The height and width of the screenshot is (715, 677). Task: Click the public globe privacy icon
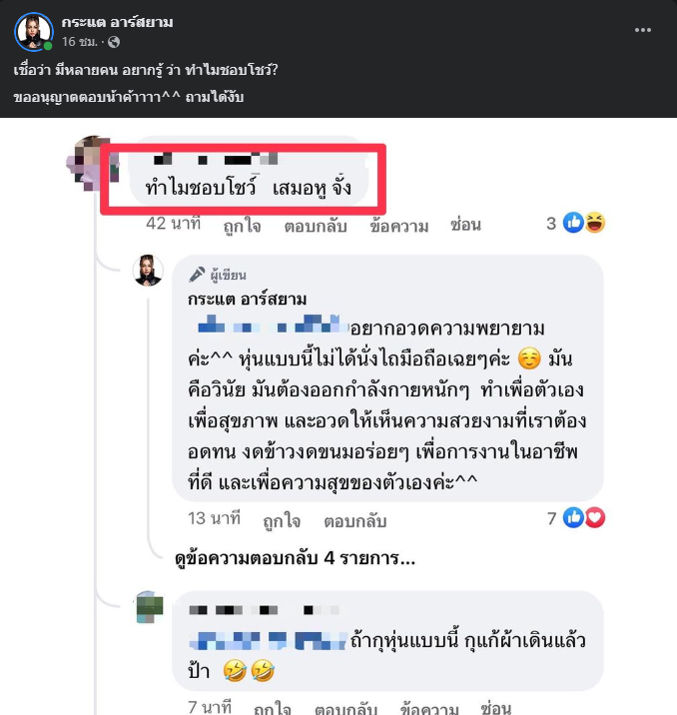(x=113, y=42)
